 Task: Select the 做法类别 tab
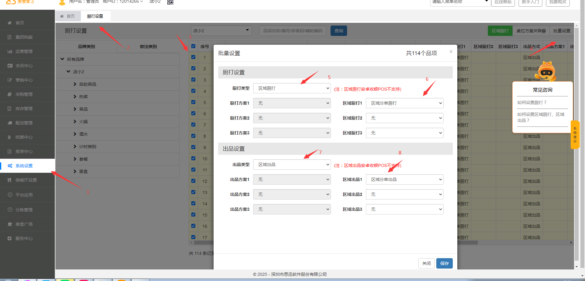(x=148, y=47)
